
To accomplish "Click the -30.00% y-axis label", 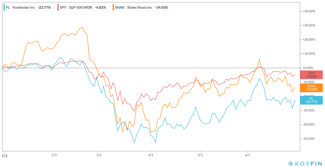I will coord(309,110).
